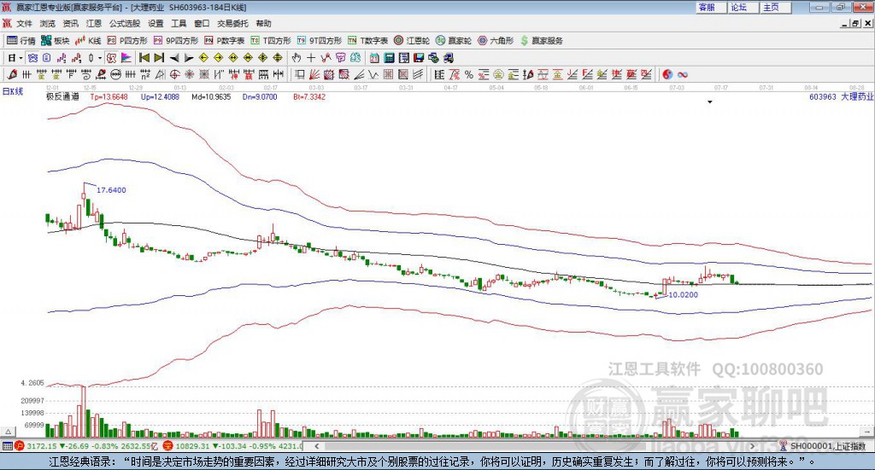Open the 江恩 menu
Viewport: 875px width, 470px height.
tap(94, 23)
